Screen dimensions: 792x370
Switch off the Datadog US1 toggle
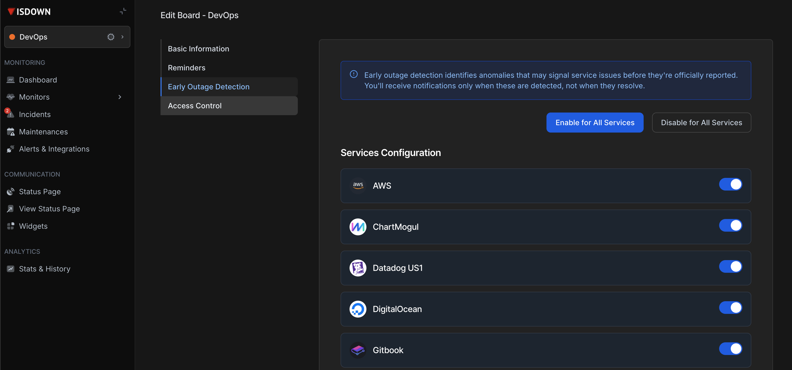pos(730,267)
